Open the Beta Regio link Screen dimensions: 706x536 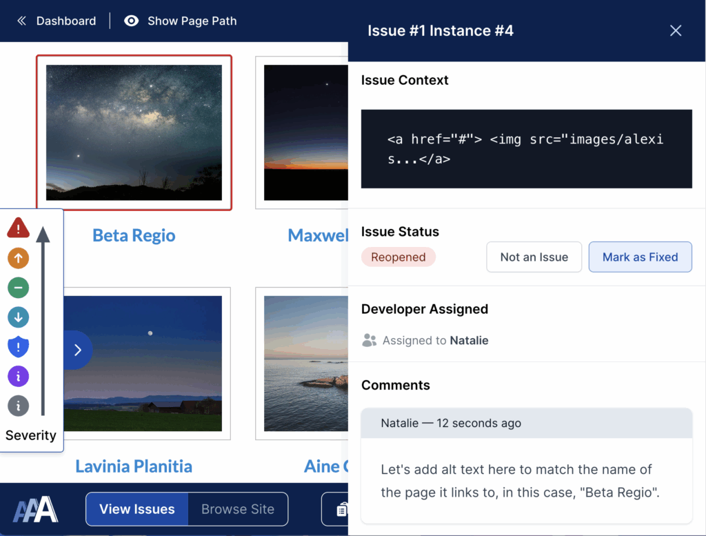tap(134, 235)
